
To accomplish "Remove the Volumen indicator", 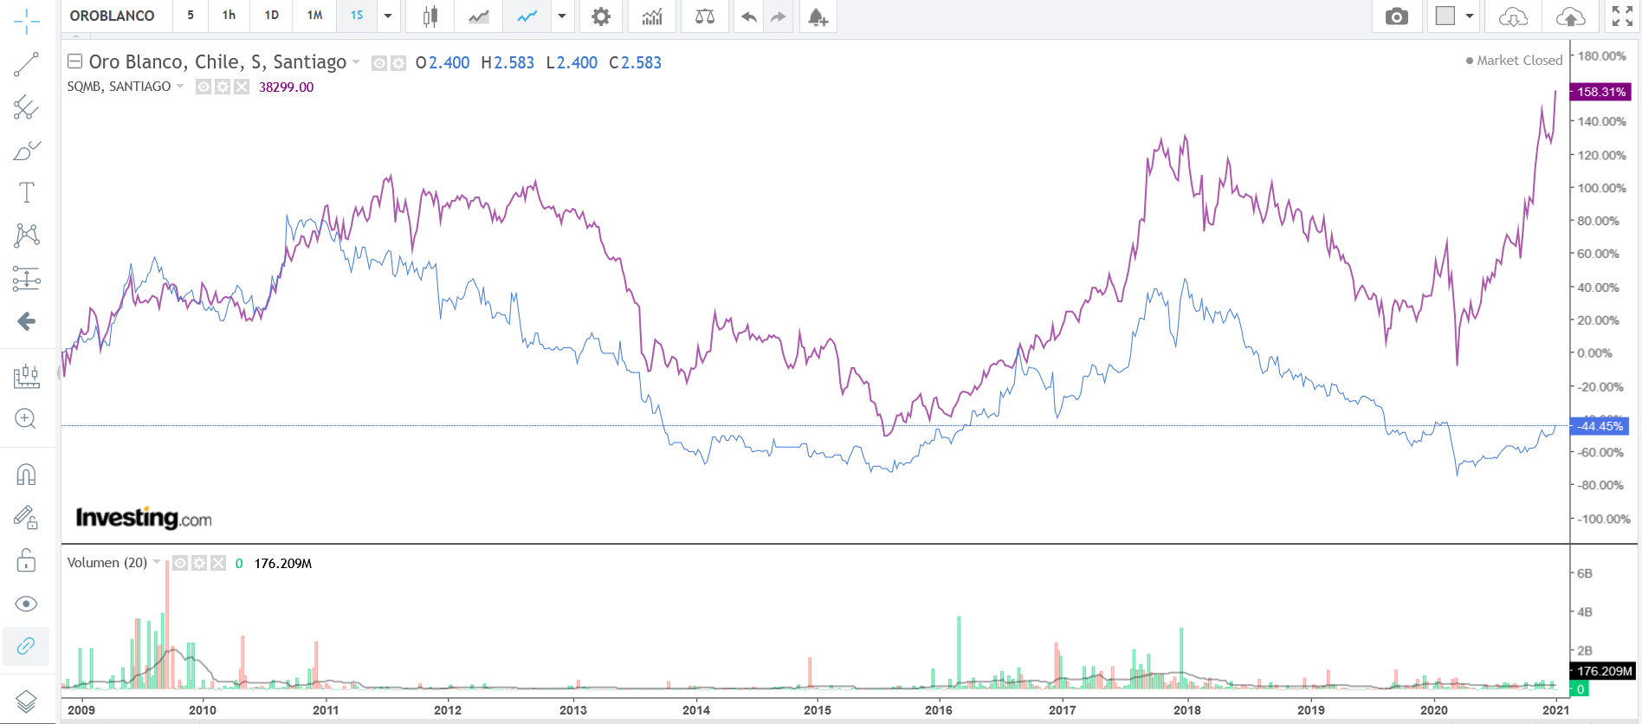I will tap(218, 563).
